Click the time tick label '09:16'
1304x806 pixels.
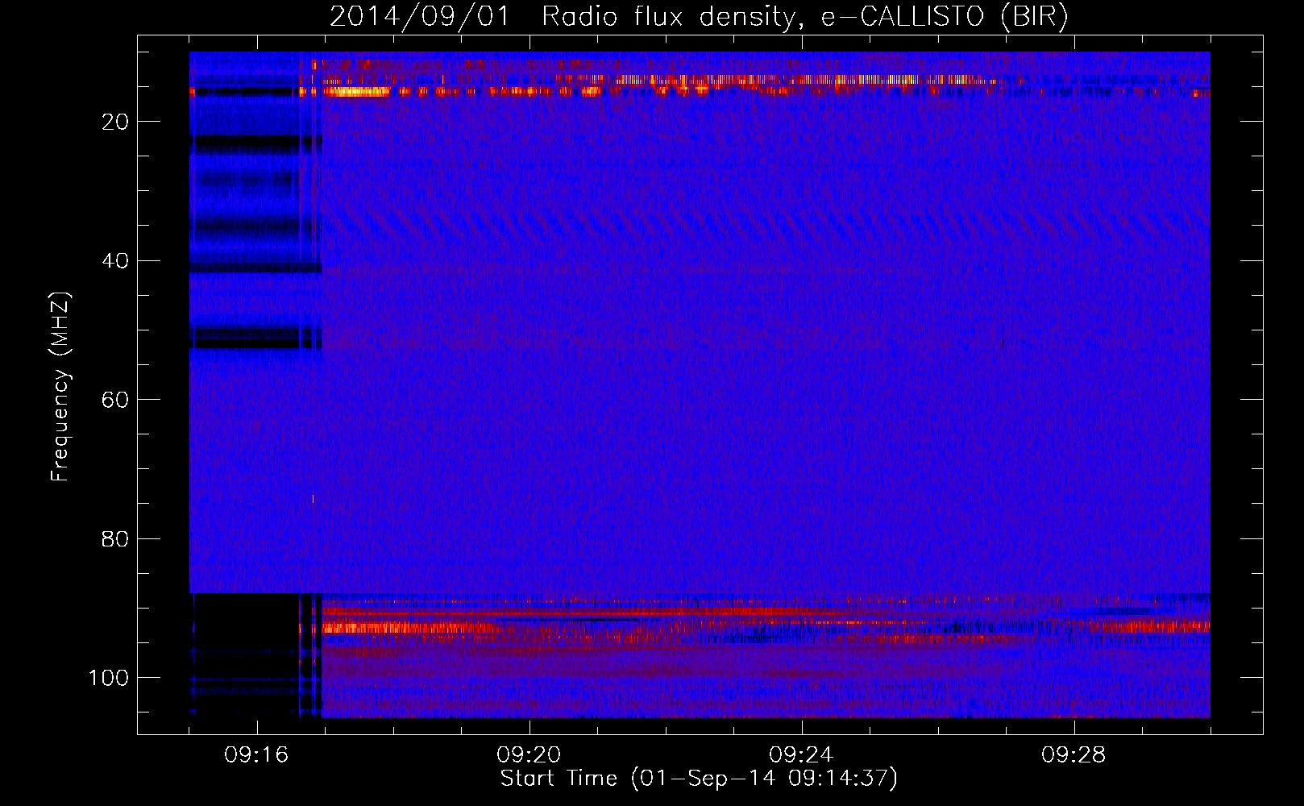coord(256,755)
